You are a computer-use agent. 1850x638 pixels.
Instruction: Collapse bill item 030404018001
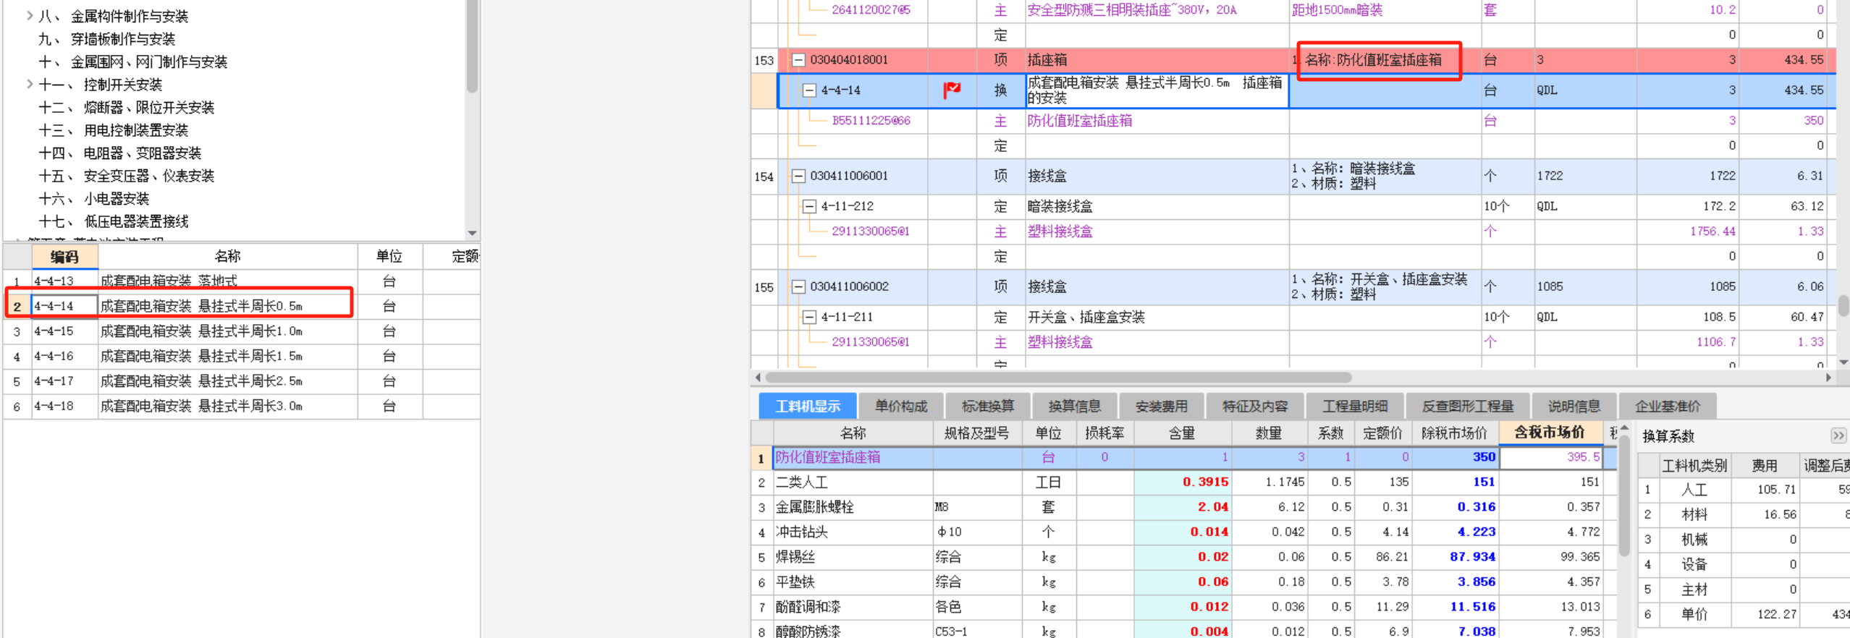coord(798,60)
